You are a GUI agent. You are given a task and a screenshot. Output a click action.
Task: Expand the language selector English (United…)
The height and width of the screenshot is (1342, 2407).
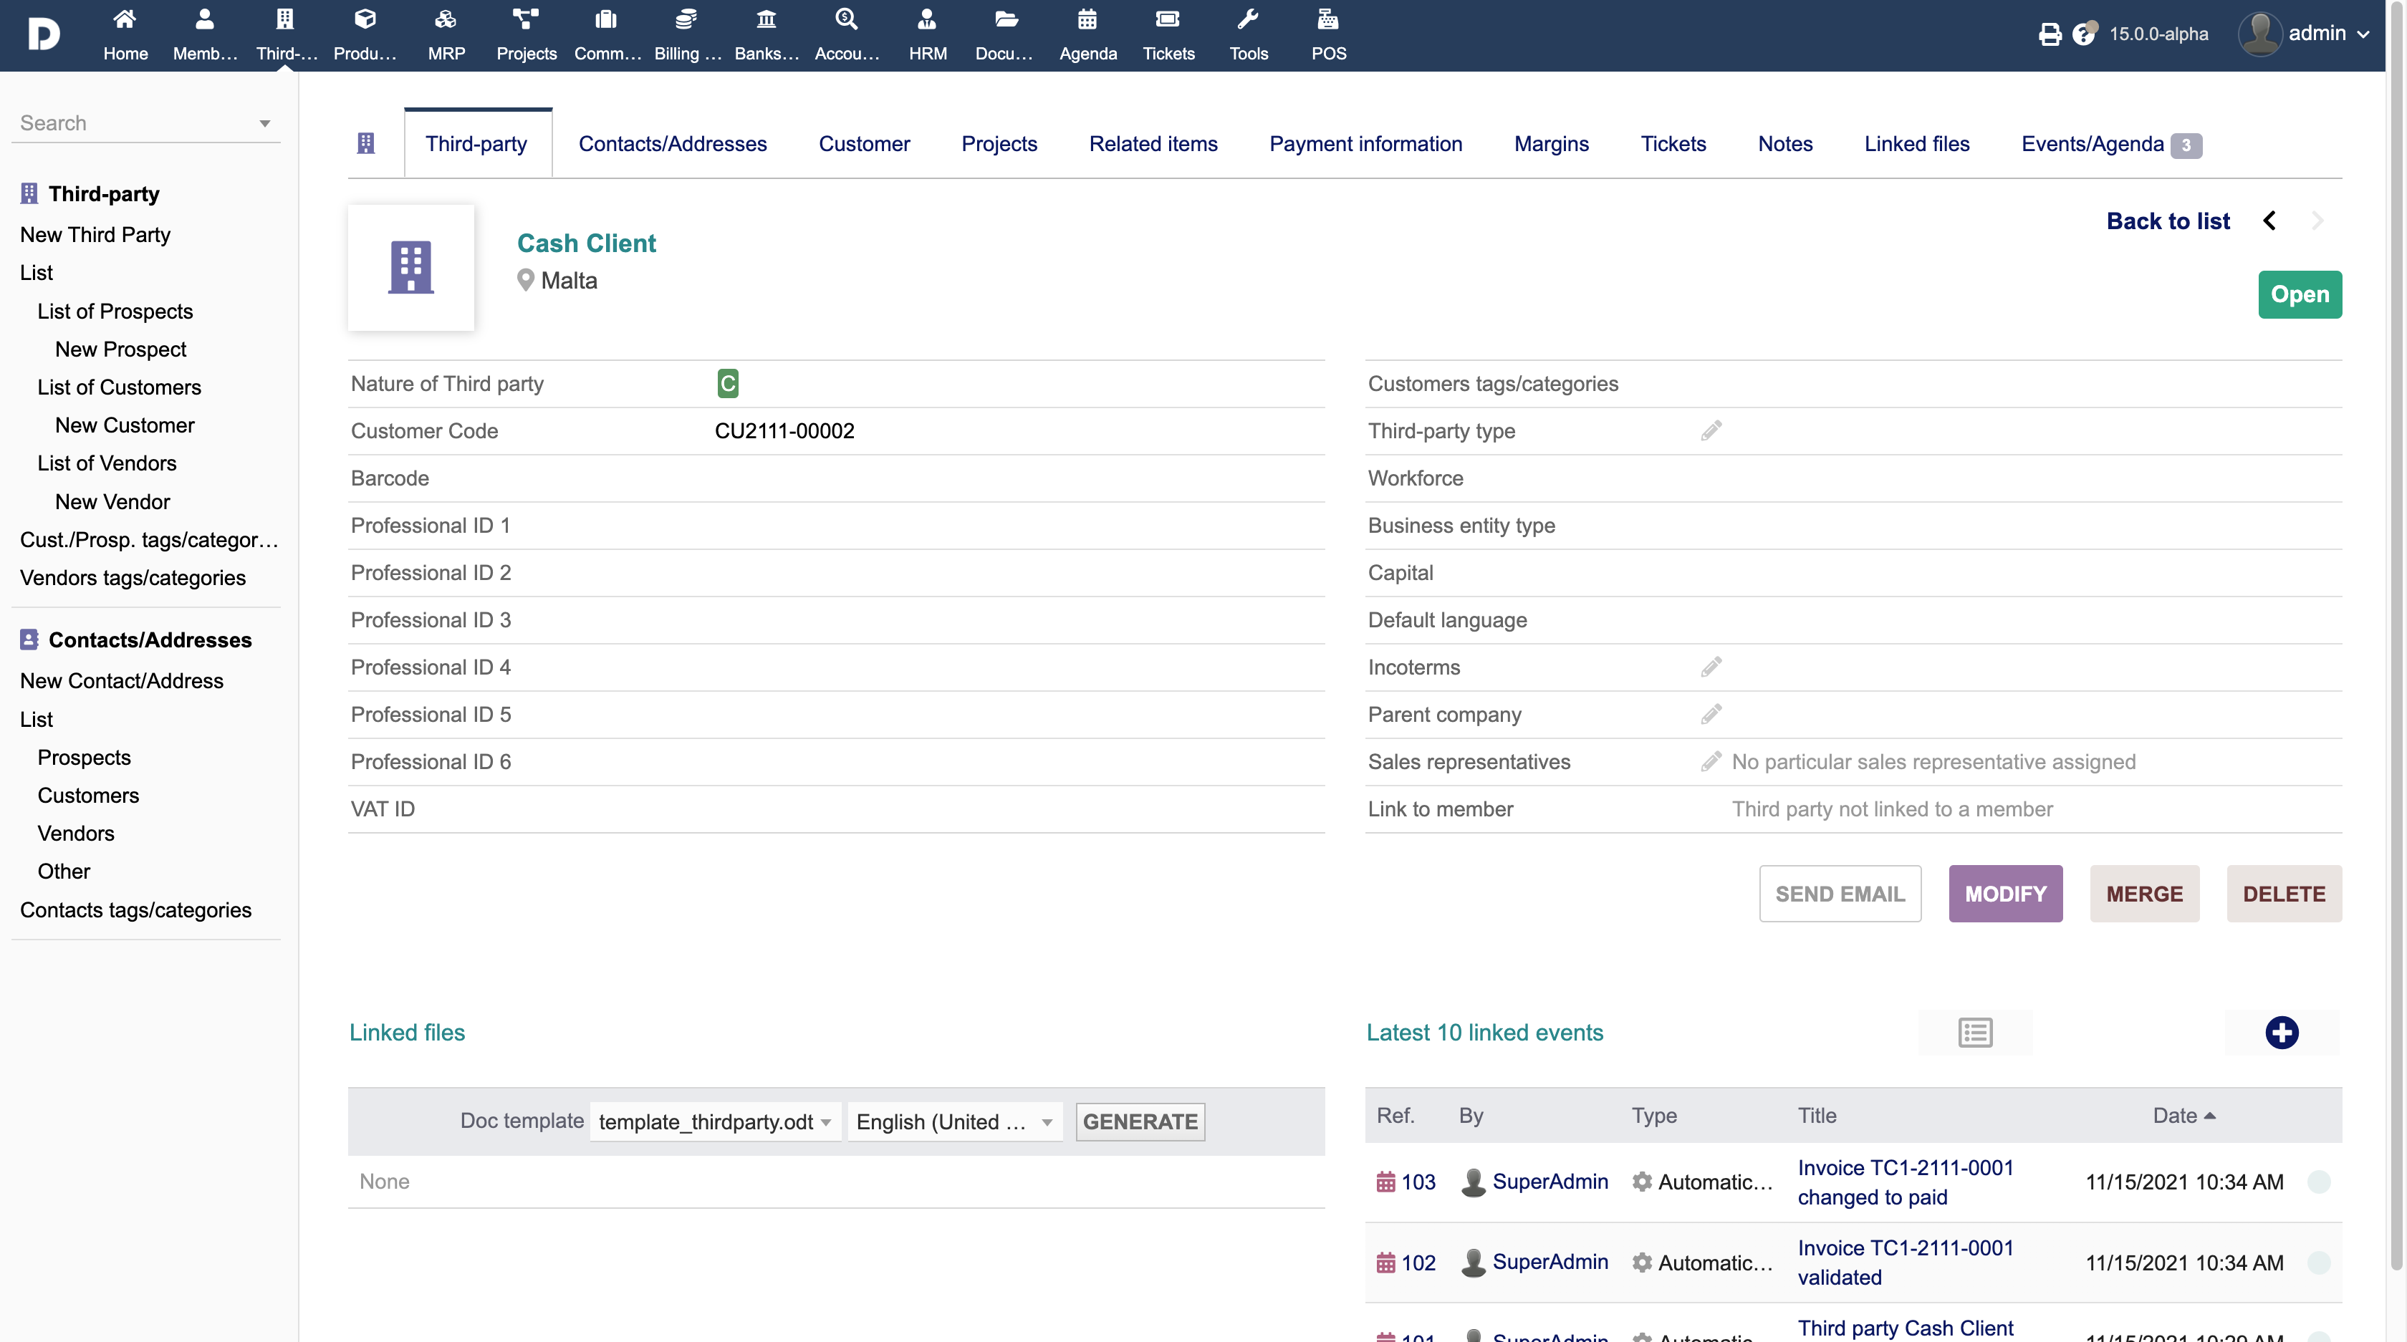click(x=954, y=1121)
